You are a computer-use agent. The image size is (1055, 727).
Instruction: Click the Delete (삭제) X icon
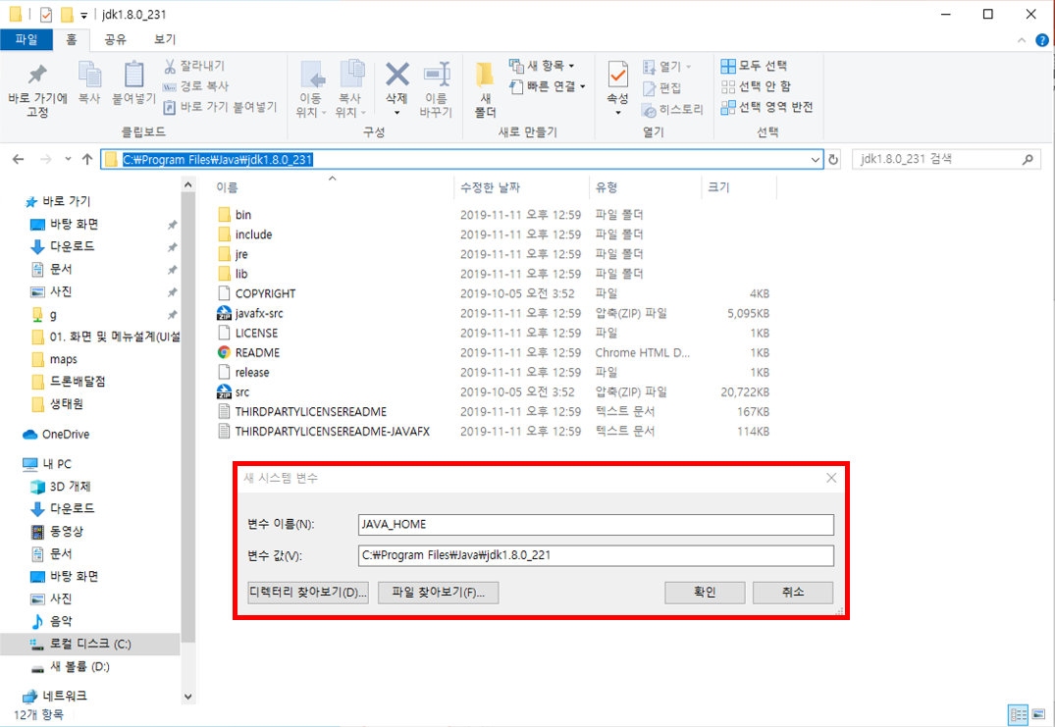click(396, 75)
